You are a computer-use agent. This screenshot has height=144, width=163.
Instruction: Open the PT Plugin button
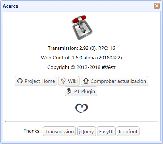pos(81,91)
